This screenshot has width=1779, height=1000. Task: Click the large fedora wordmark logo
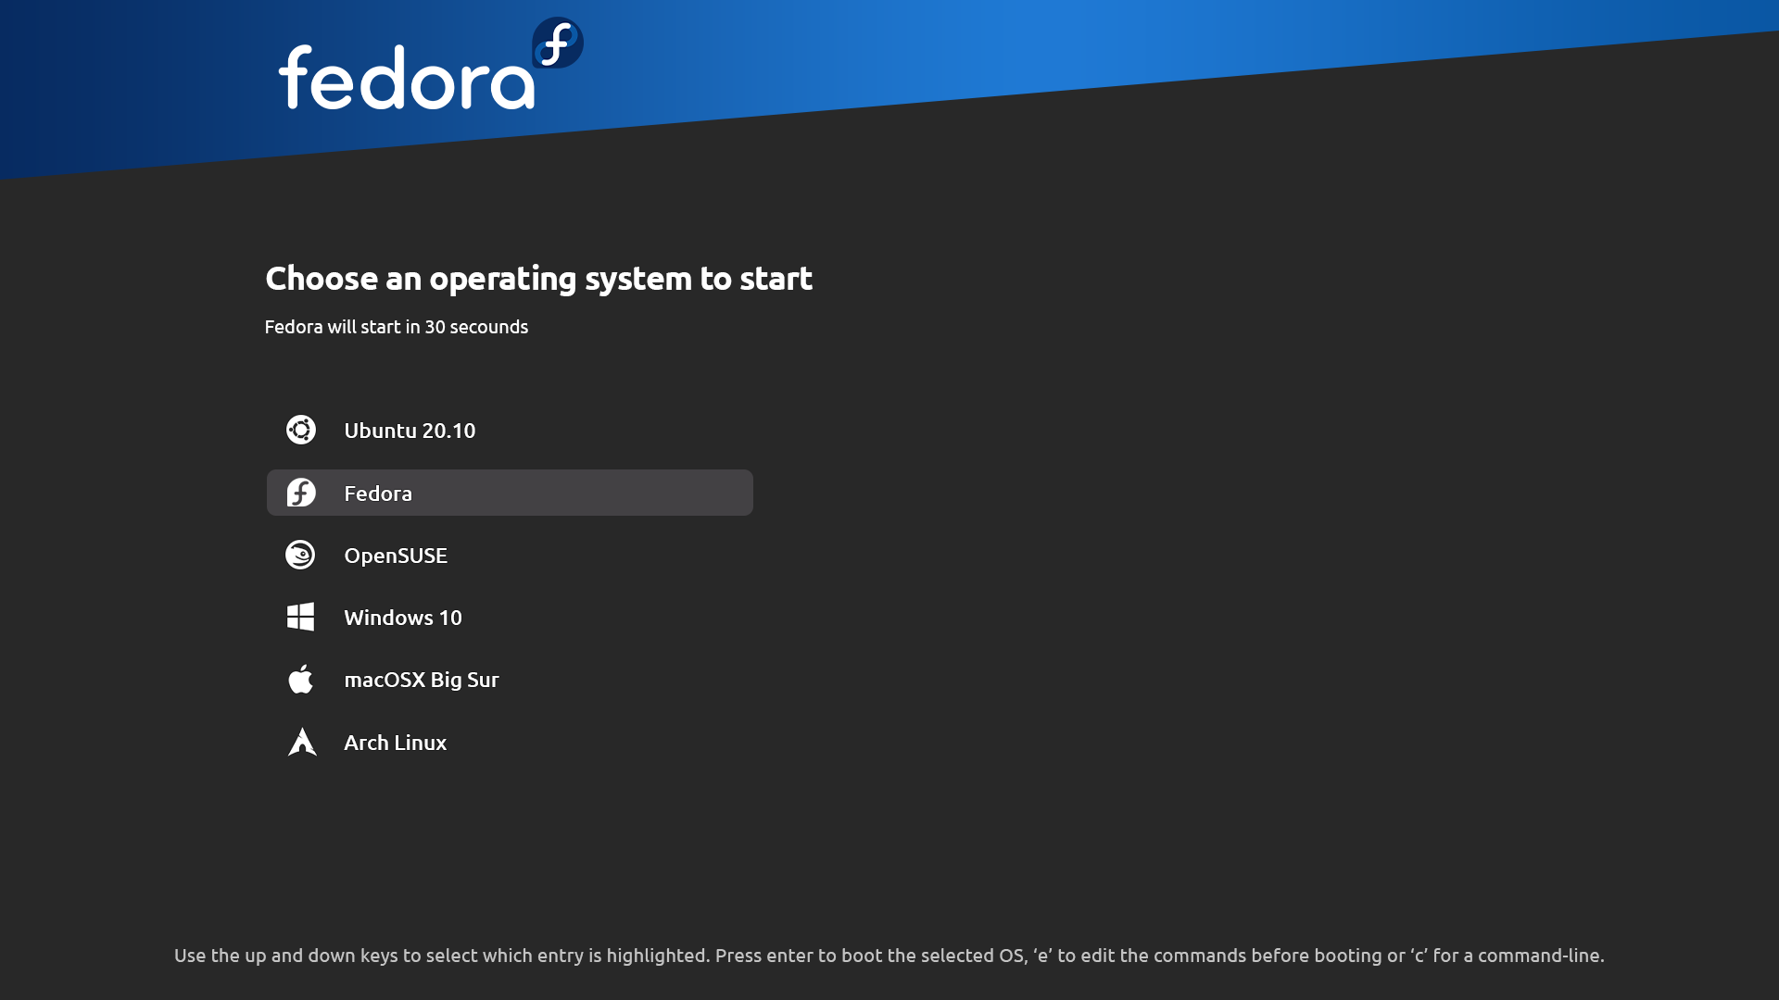pyautogui.click(x=407, y=79)
